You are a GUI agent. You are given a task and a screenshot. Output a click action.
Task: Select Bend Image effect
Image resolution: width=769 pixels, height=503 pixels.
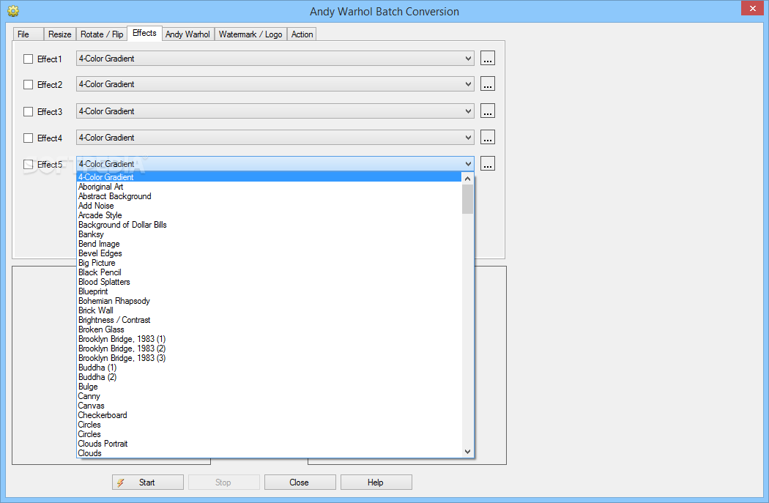tap(269, 244)
